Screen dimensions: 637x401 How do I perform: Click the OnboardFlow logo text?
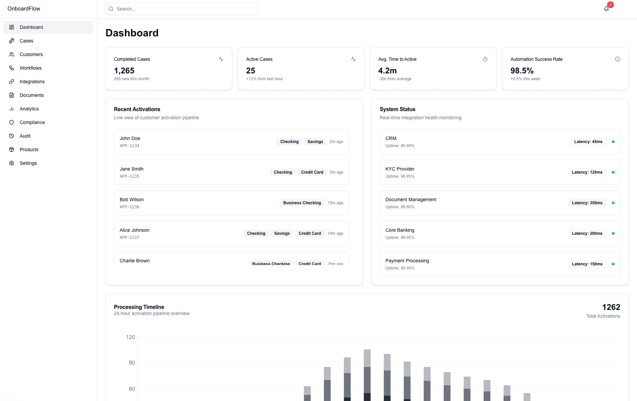coord(24,9)
